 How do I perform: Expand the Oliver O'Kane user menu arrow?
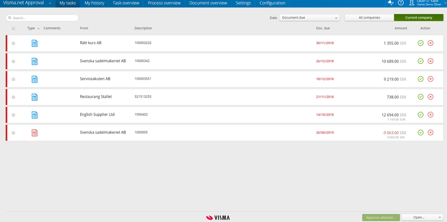coord(445,3)
